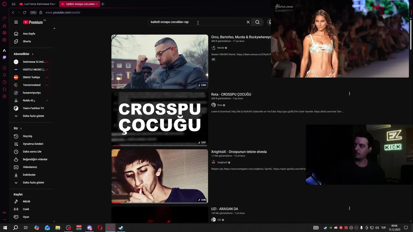Collapse sidebar with scroll-up arrow

tap(54, 29)
